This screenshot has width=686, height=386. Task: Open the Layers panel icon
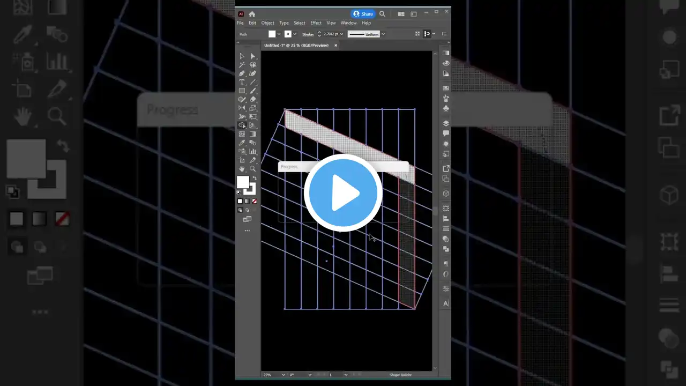[x=446, y=123]
